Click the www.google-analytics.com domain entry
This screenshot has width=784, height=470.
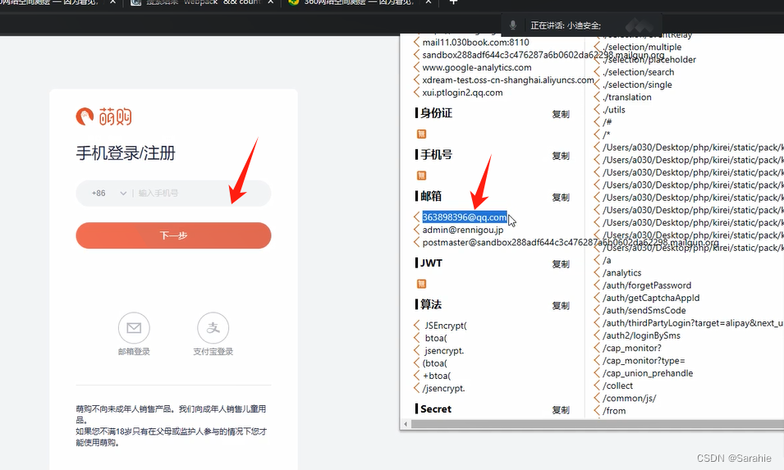point(477,67)
